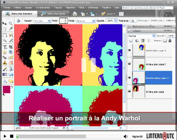The height and width of the screenshot is (140, 177).
Task: Open the Filtre menu
Action: 82,8
